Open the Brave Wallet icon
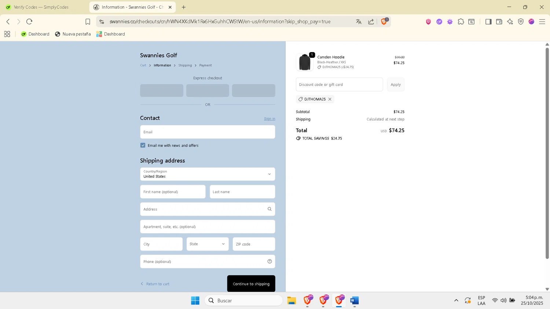The height and width of the screenshot is (309, 550). pyautogui.click(x=499, y=22)
